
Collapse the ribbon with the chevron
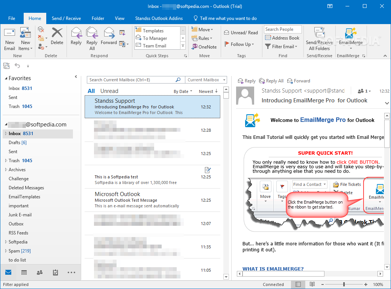[x=385, y=56]
